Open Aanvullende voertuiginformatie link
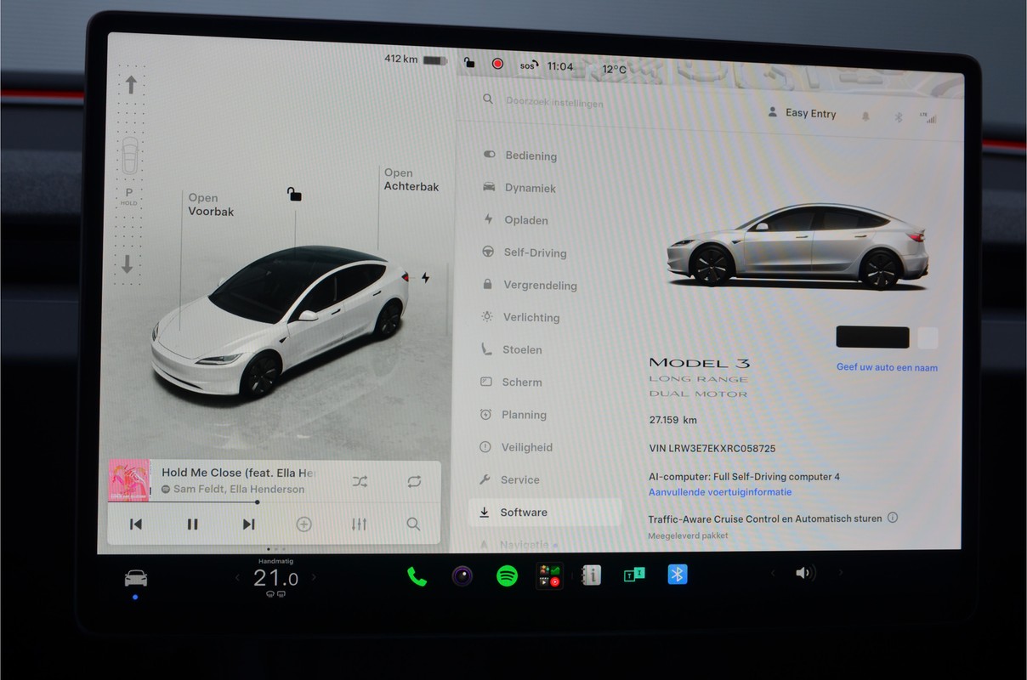 720,492
